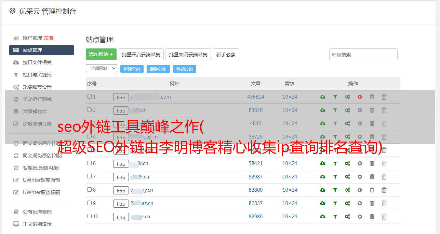440x234 pixels.
Task: Open article count 82980 link
Action: 256,217
